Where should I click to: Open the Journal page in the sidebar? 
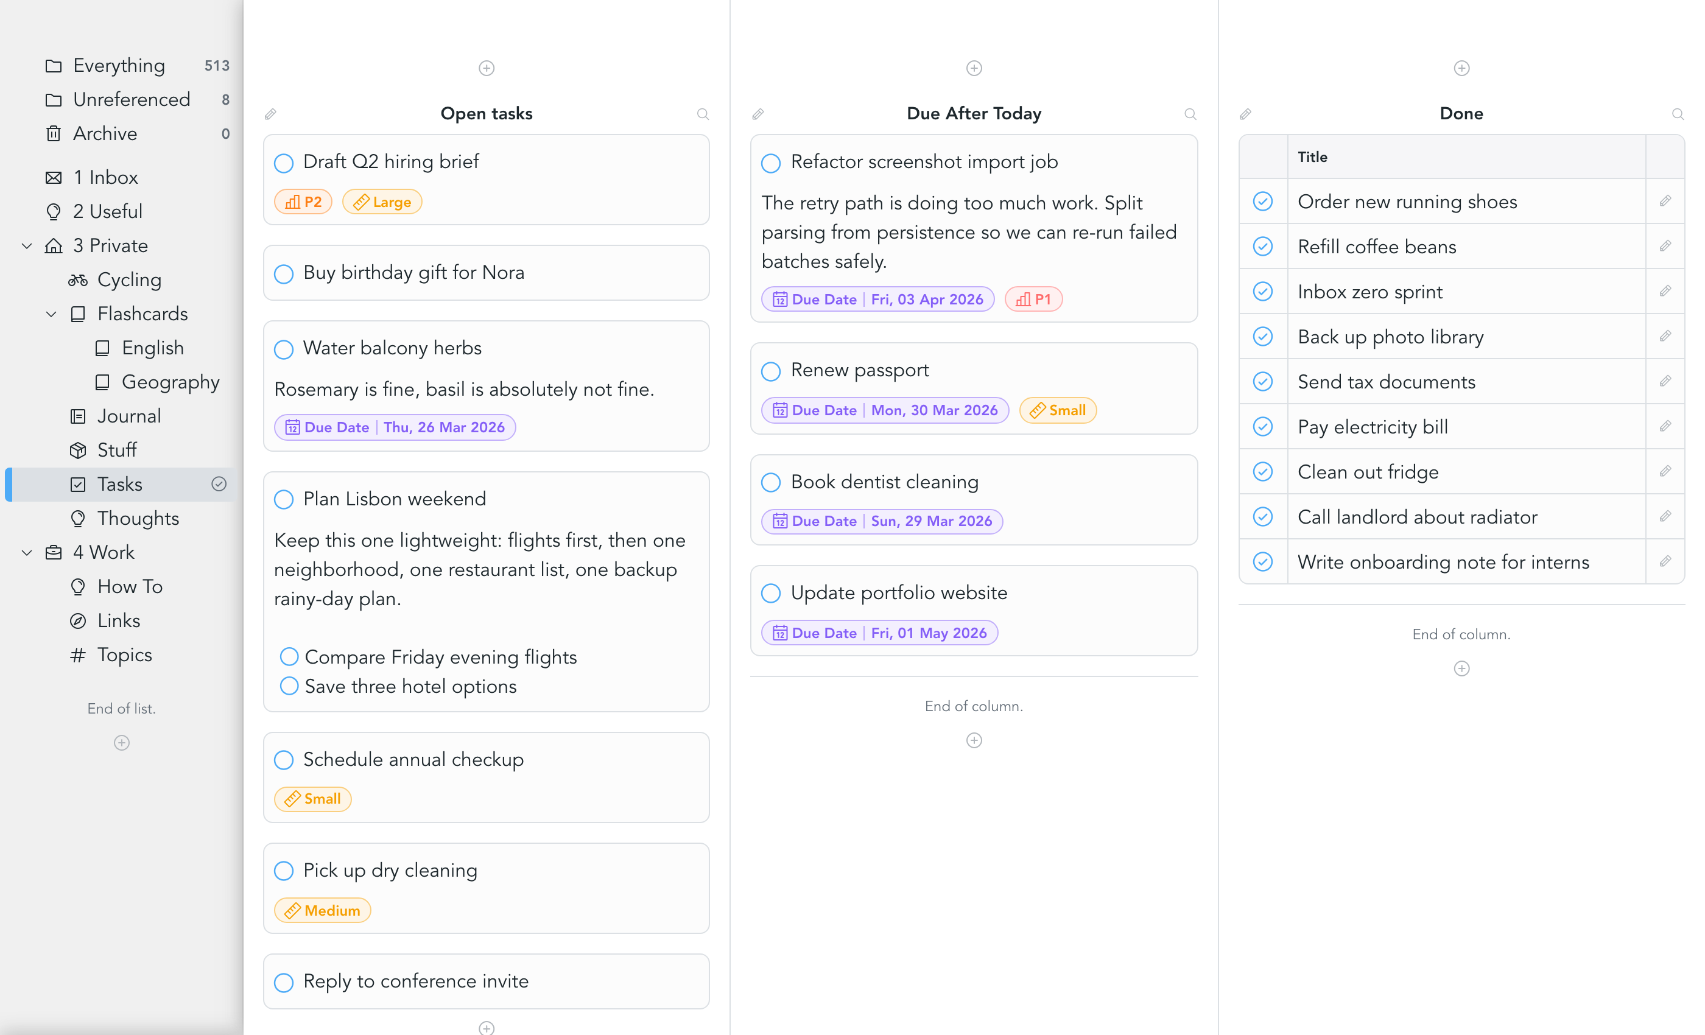click(x=128, y=416)
